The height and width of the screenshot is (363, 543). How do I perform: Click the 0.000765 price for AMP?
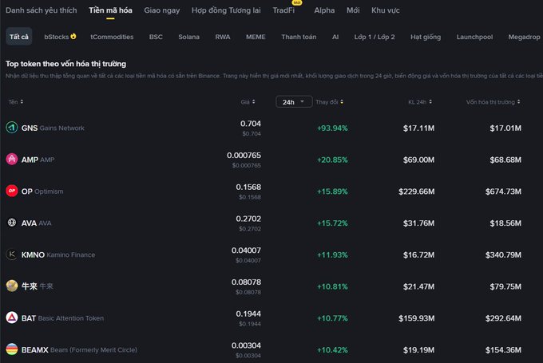[x=244, y=155]
